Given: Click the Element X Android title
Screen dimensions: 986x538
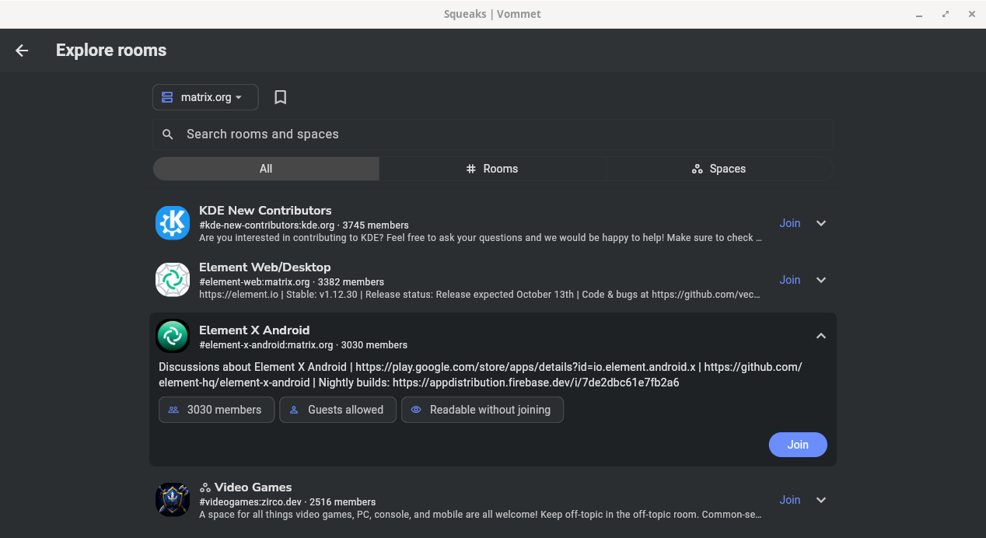Looking at the screenshot, I should (x=254, y=330).
